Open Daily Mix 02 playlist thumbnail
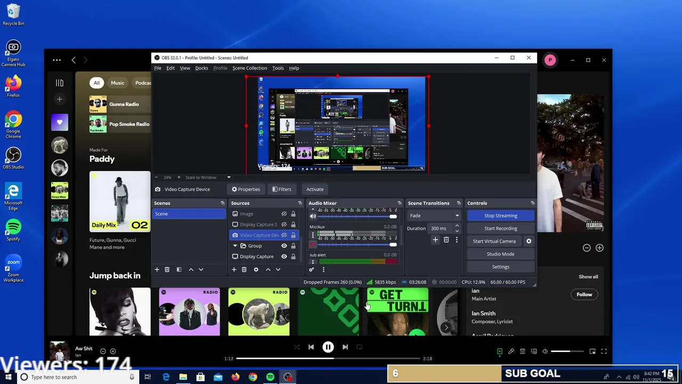Image resolution: width=682 pixels, height=384 pixels. 120,202
